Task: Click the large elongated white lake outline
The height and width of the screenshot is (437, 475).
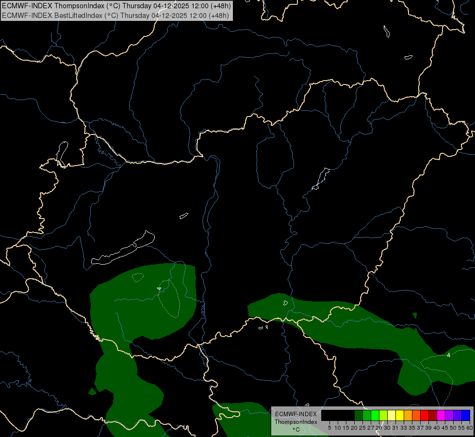Action: pos(123,248)
